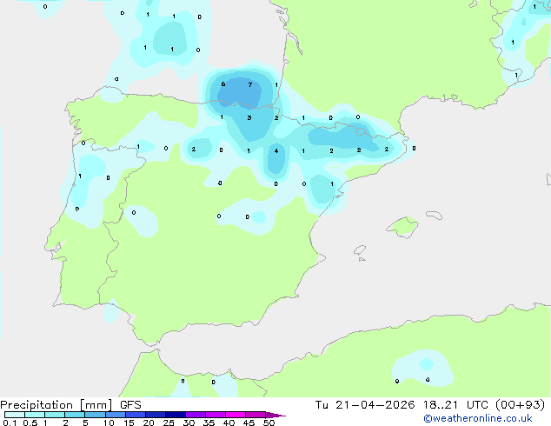This screenshot has width=551, height=426.
Task: Select the 2–5 mm legend color swatch
Action: [75, 415]
